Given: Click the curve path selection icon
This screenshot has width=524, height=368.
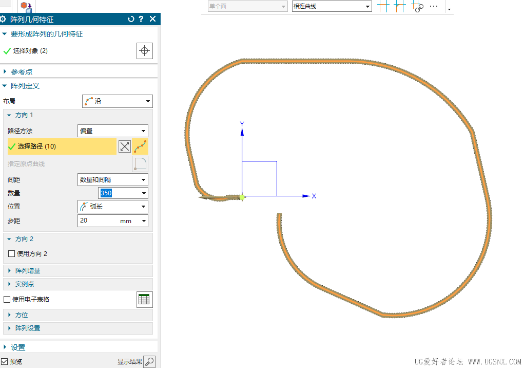Looking at the screenshot, I should coord(140,146).
